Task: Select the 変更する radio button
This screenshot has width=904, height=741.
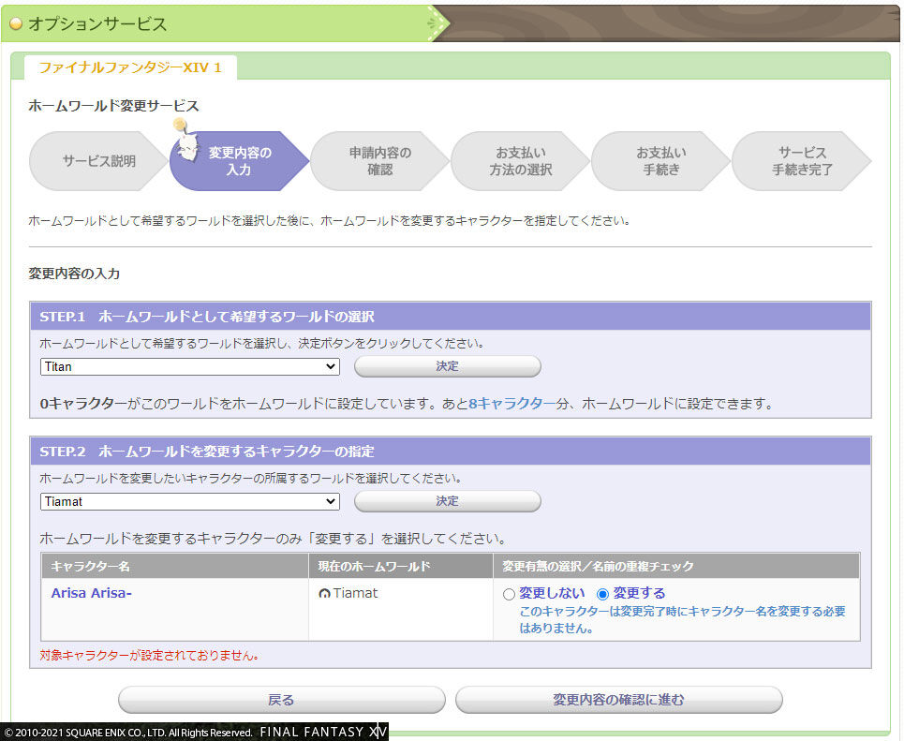Action: point(602,594)
